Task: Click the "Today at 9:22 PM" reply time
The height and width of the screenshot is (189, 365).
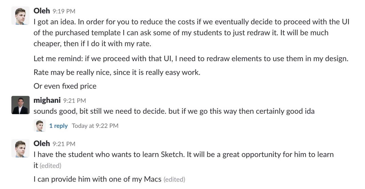Action: coord(95,126)
